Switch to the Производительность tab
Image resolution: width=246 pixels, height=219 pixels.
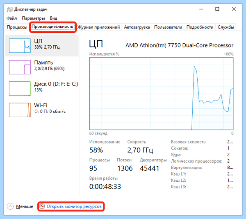pyautogui.click(x=52, y=27)
